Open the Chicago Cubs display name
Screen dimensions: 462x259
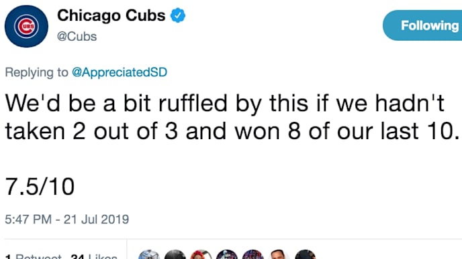111,15
